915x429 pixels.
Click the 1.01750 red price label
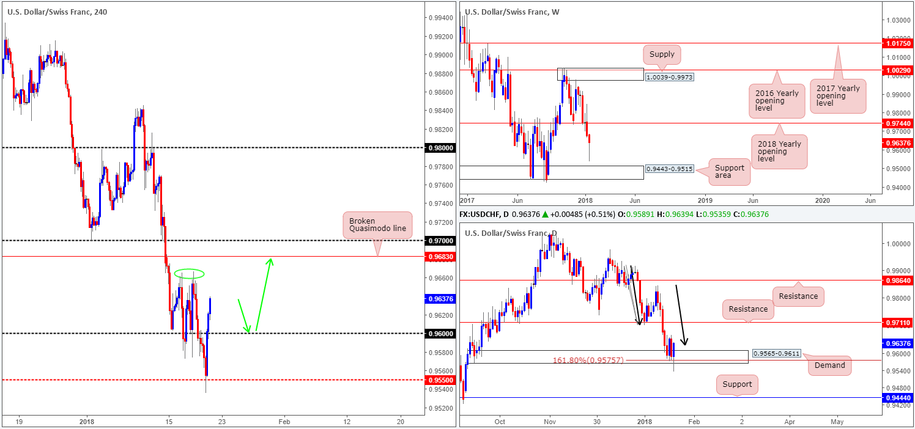898,44
